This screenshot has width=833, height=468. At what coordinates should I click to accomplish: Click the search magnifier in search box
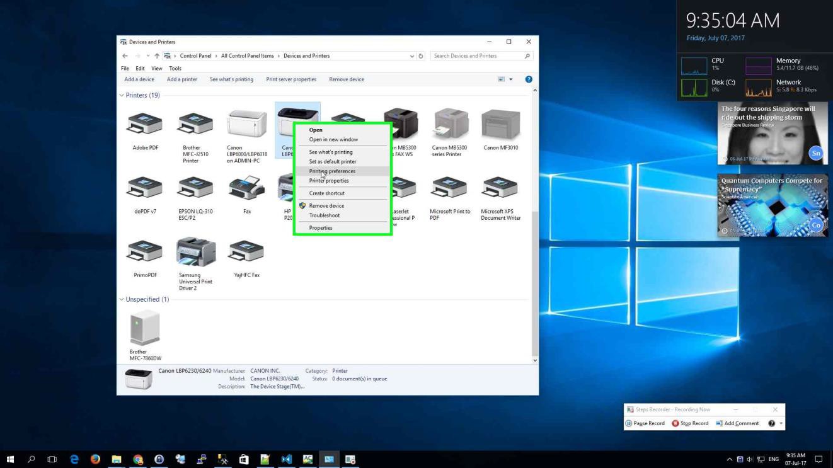click(527, 56)
